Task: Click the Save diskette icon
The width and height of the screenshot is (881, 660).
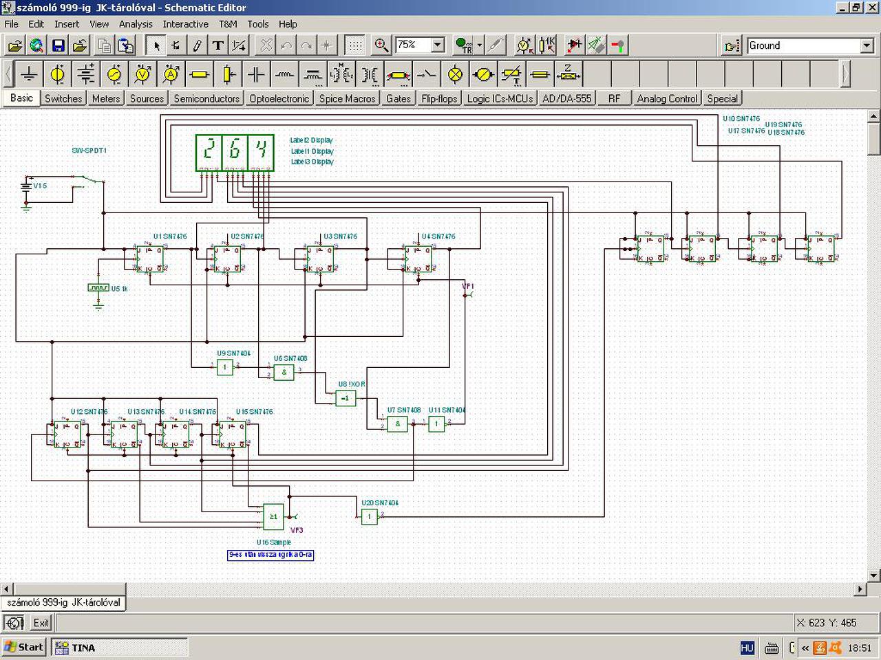Action: (59, 45)
